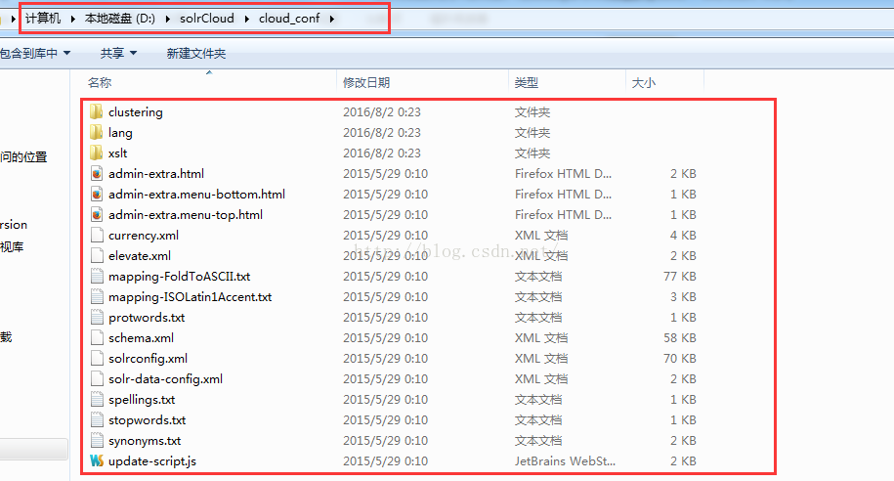Click the 70 KB size of solrconfig.xml
894x481 pixels.
[680, 359]
